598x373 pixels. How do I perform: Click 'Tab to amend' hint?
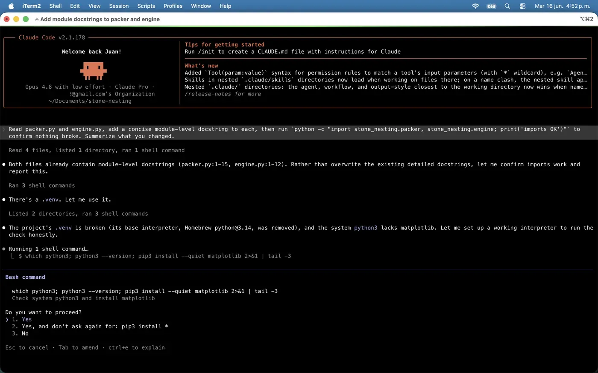coord(78,348)
